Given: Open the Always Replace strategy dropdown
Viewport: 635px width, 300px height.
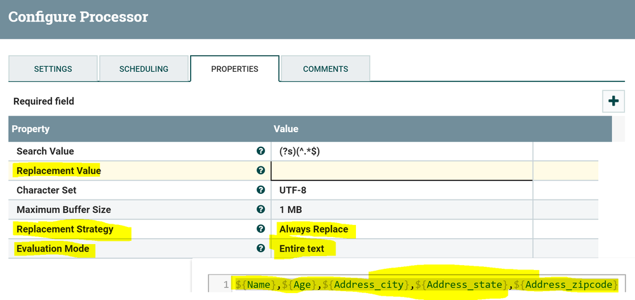Looking at the screenshot, I should point(314,229).
